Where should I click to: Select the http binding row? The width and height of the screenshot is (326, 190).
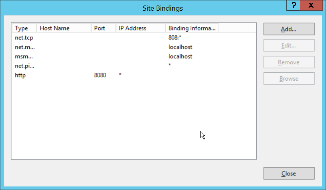tap(20, 75)
